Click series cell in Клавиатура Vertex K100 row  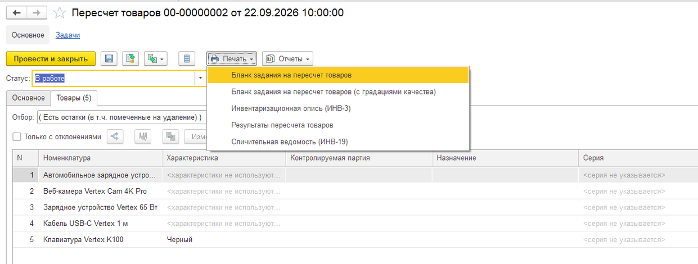click(x=638, y=240)
